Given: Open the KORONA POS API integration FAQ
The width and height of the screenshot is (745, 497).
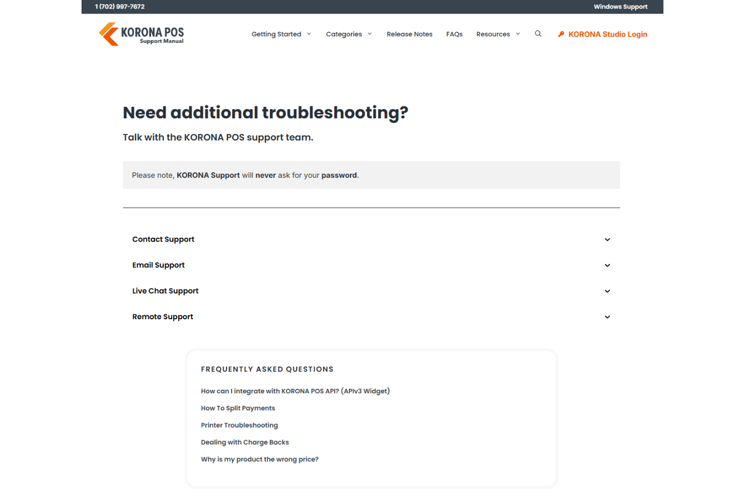Looking at the screenshot, I should (295, 391).
